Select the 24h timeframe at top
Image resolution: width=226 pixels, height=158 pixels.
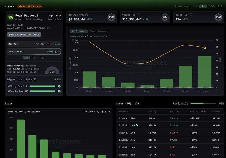pos(194,6)
